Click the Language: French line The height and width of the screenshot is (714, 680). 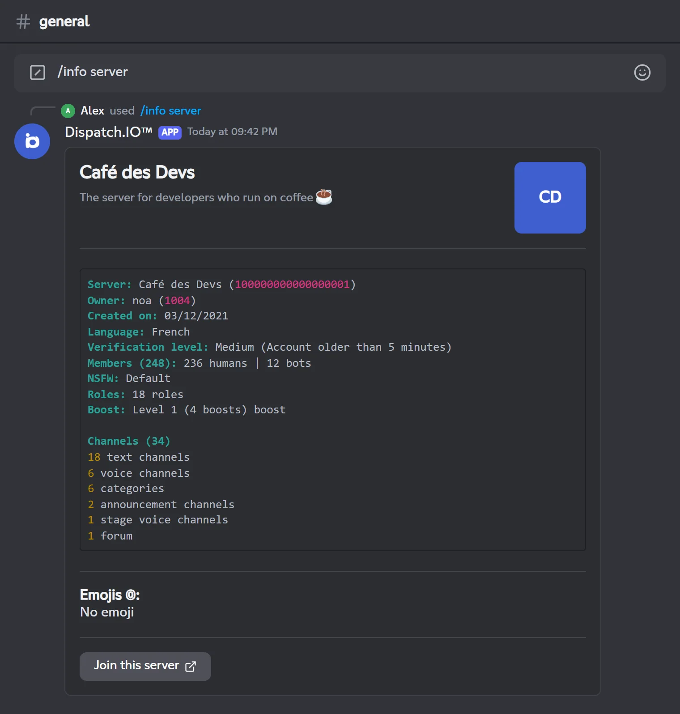tap(139, 332)
